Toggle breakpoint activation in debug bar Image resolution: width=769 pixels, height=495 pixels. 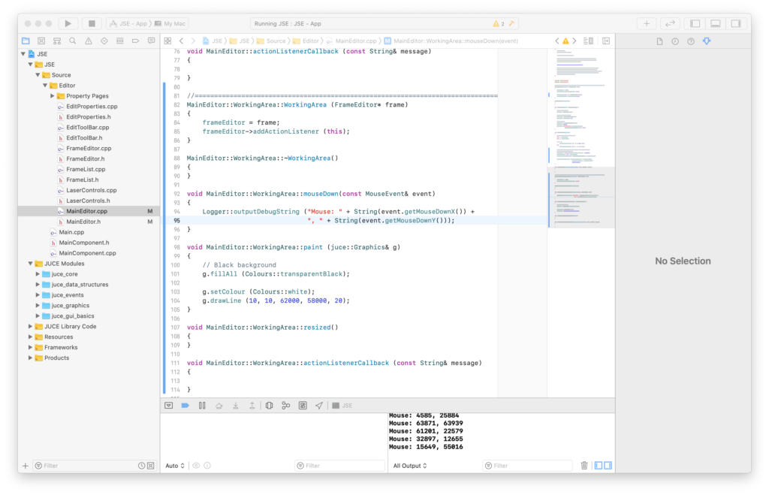(185, 406)
